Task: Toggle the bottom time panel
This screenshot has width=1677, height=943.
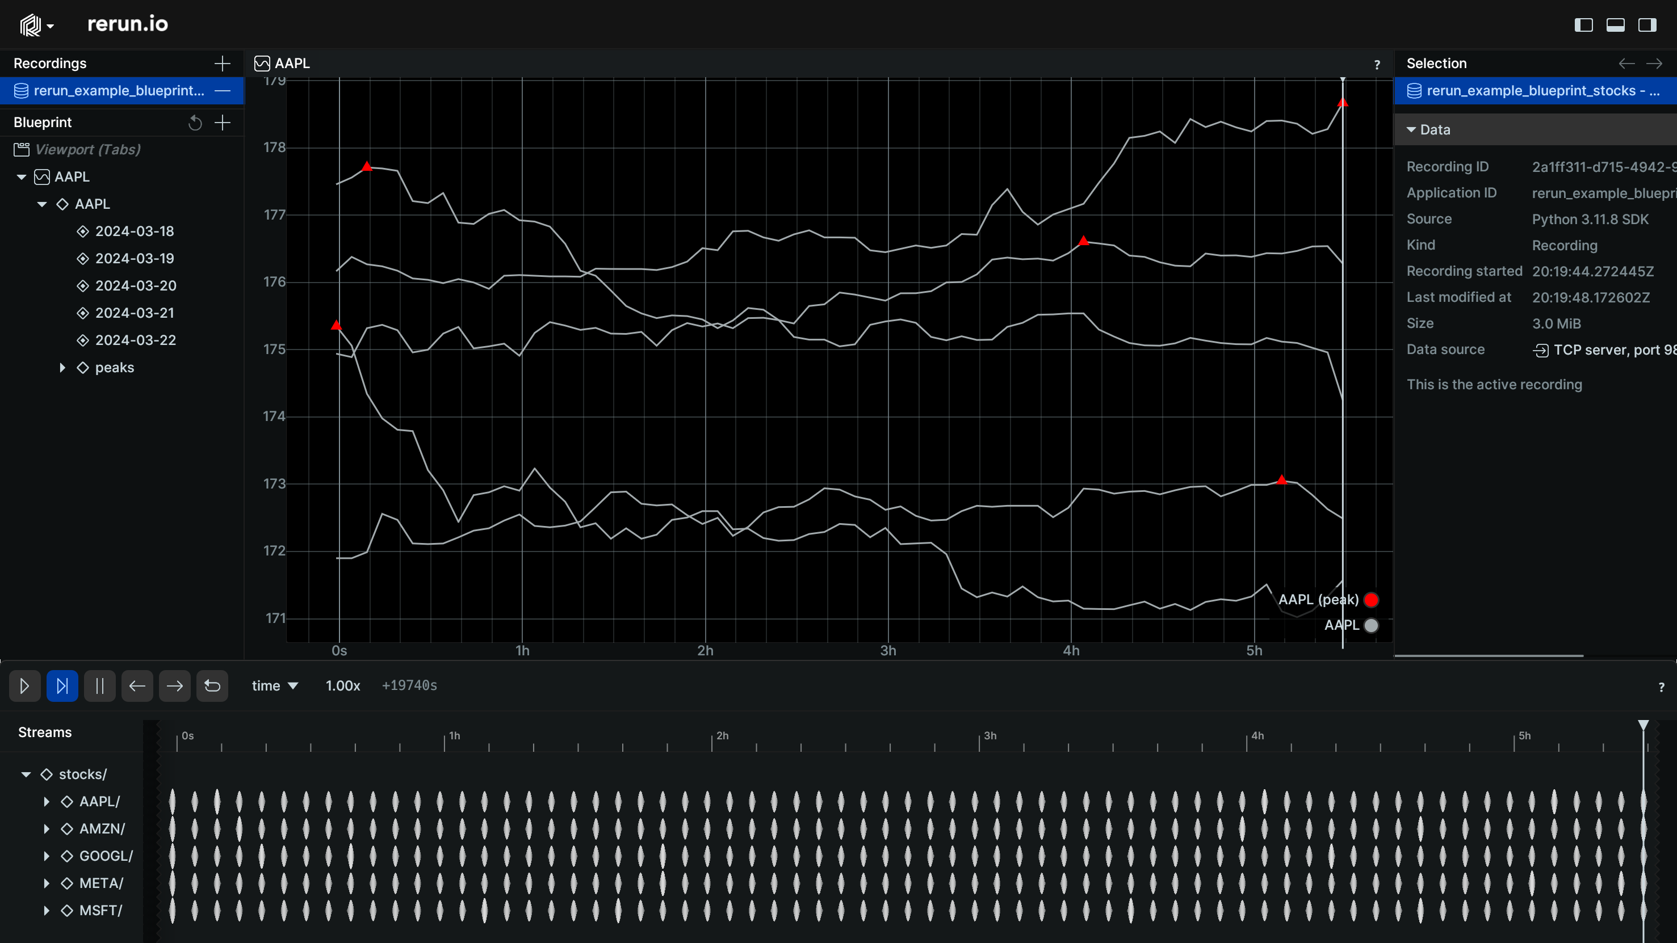Action: (x=1615, y=26)
